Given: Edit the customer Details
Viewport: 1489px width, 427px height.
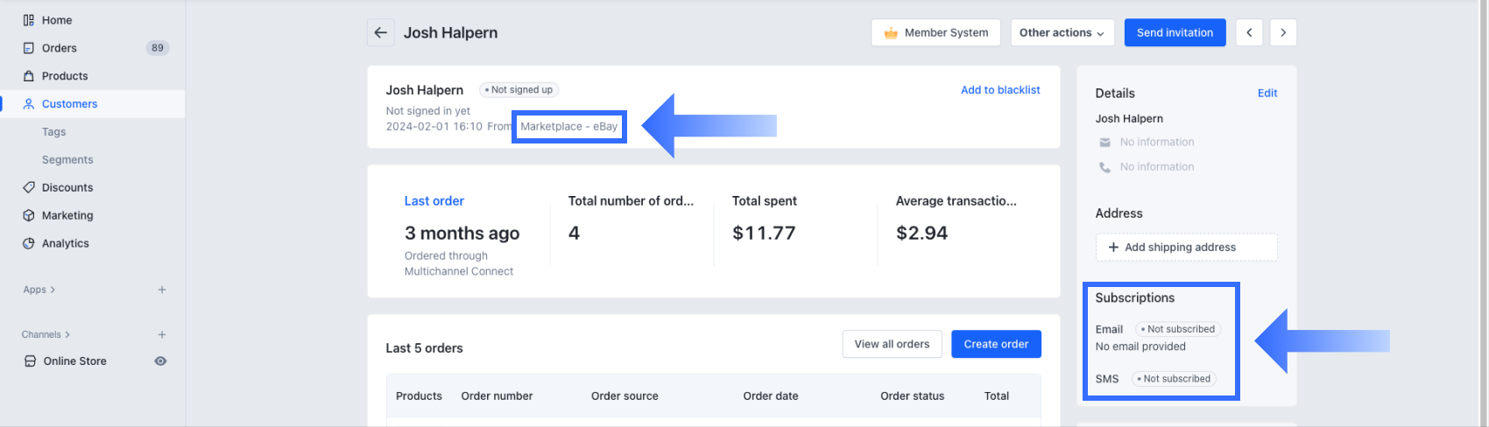Looking at the screenshot, I should (1267, 93).
